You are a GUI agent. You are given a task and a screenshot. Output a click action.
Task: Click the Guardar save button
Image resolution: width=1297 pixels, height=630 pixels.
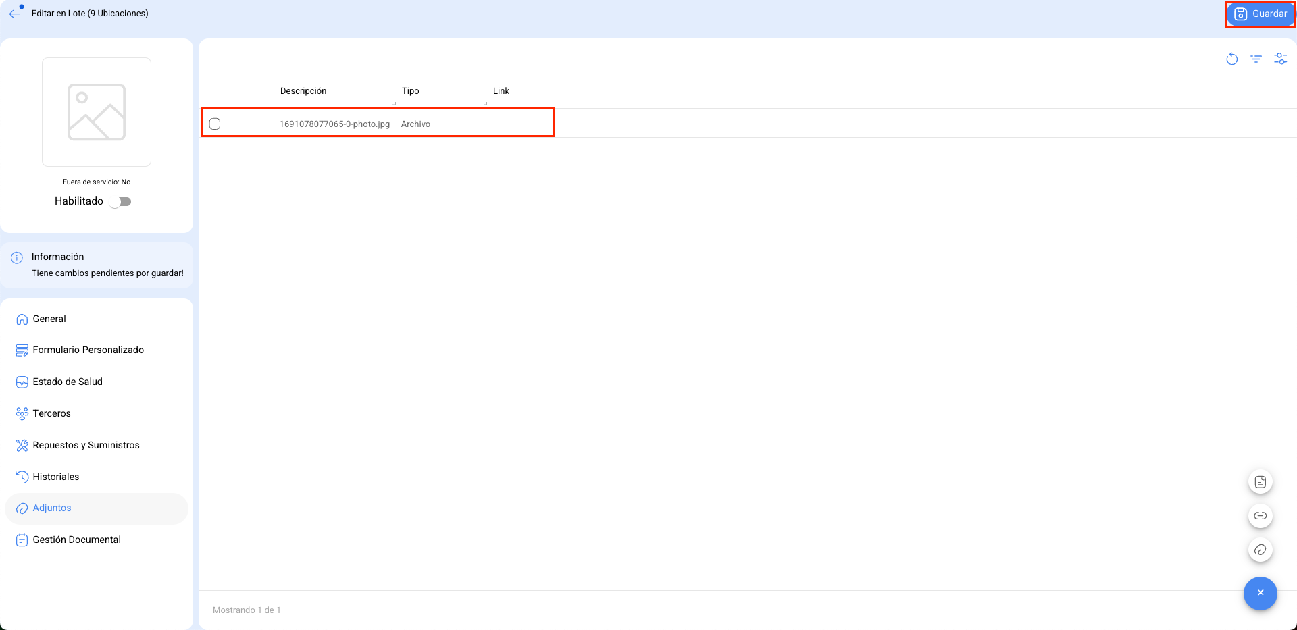[1260, 14]
